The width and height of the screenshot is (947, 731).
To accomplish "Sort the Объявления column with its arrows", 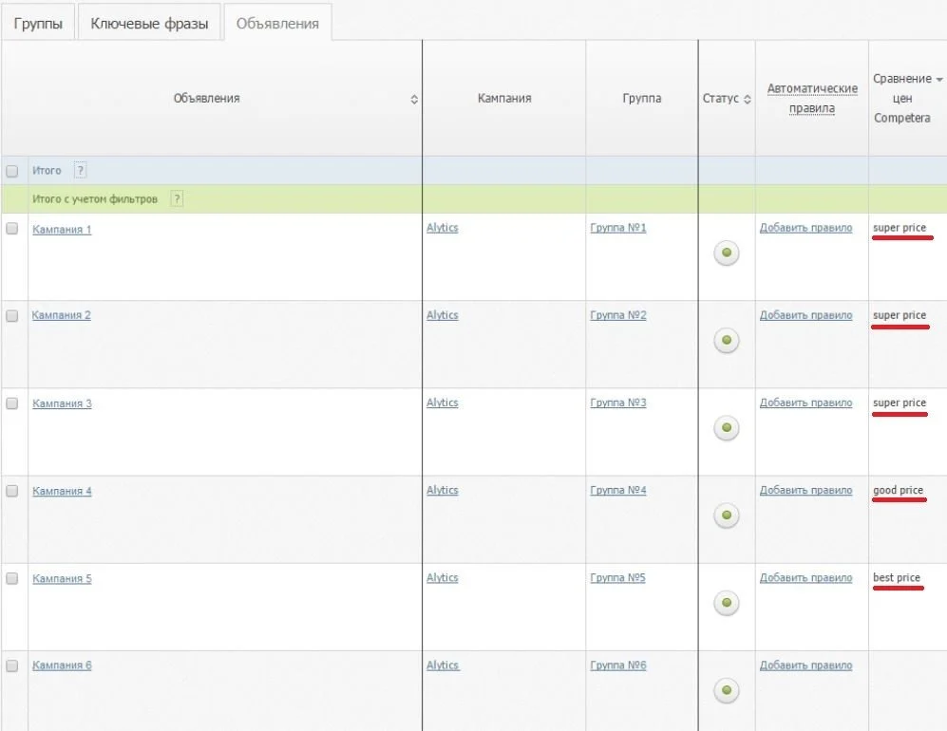I will [x=414, y=99].
